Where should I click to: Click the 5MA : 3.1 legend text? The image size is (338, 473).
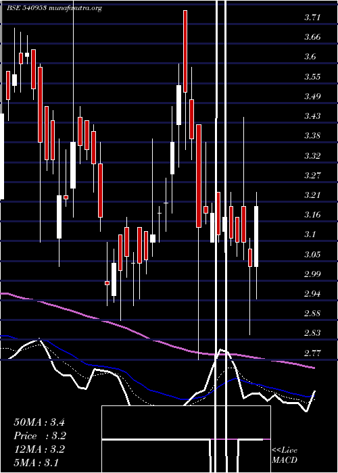[x=37, y=462]
